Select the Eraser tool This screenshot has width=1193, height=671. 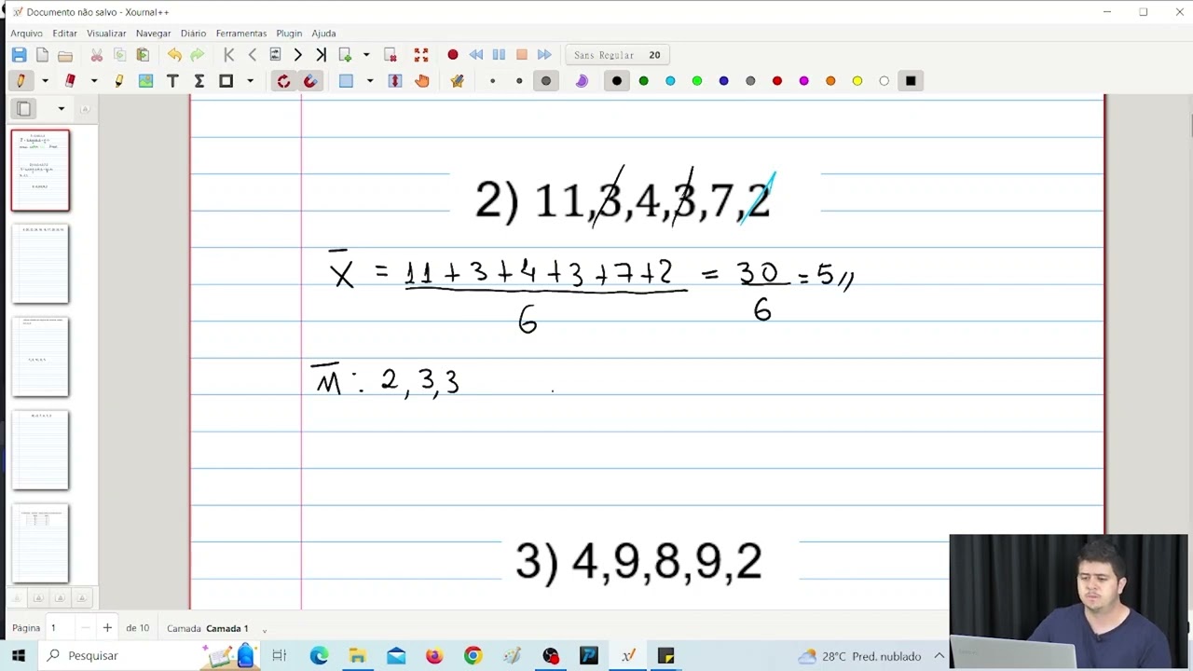(x=70, y=81)
